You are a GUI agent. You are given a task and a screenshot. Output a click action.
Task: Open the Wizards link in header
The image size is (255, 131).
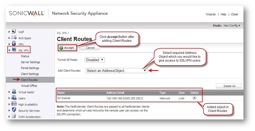(210, 14)
